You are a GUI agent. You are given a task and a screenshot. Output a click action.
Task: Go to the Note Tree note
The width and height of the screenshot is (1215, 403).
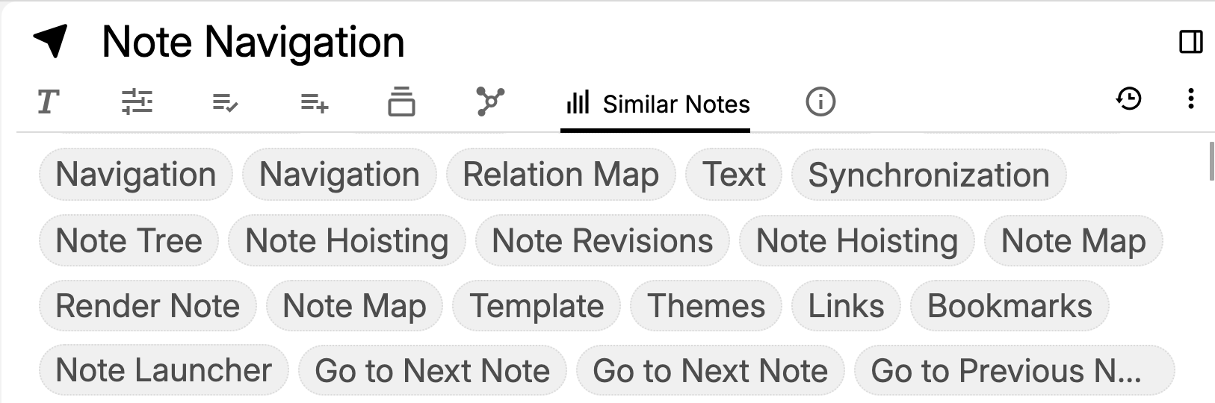point(129,240)
